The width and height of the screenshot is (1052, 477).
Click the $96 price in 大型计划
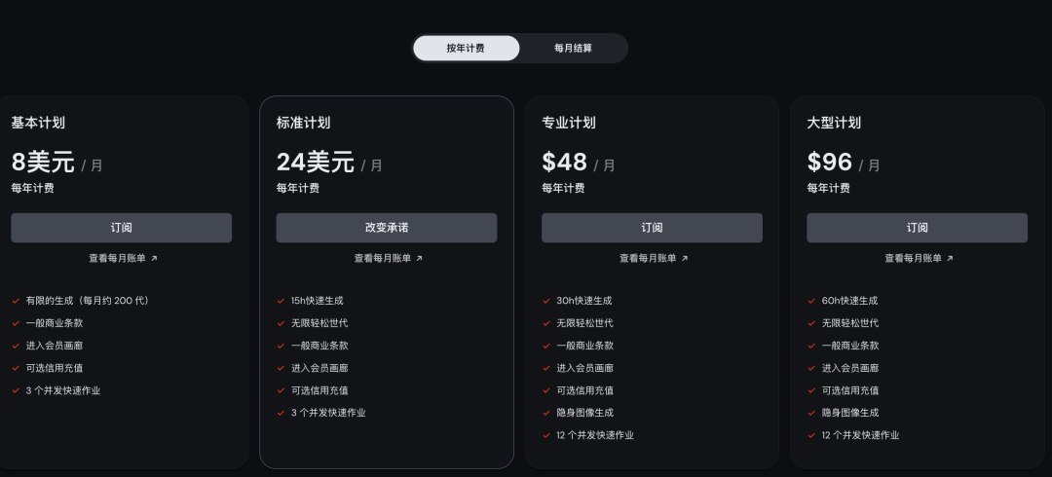pos(829,162)
